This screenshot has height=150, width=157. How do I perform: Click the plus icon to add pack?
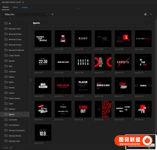click(x=52, y=14)
